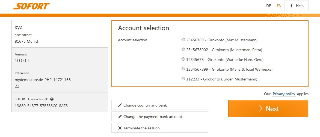This screenshot has width=320, height=137.
Task: Click pencil icon for Change the payment bank account
Action: 120,117
